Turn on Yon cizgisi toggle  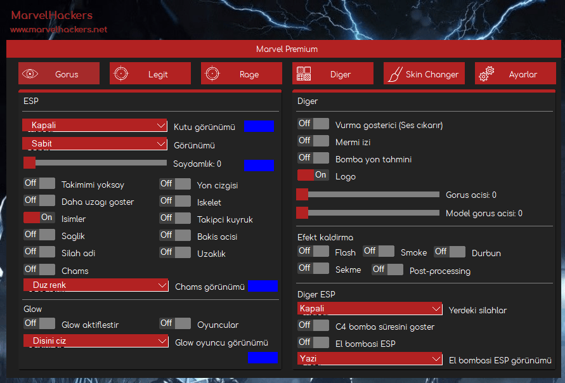(x=175, y=184)
